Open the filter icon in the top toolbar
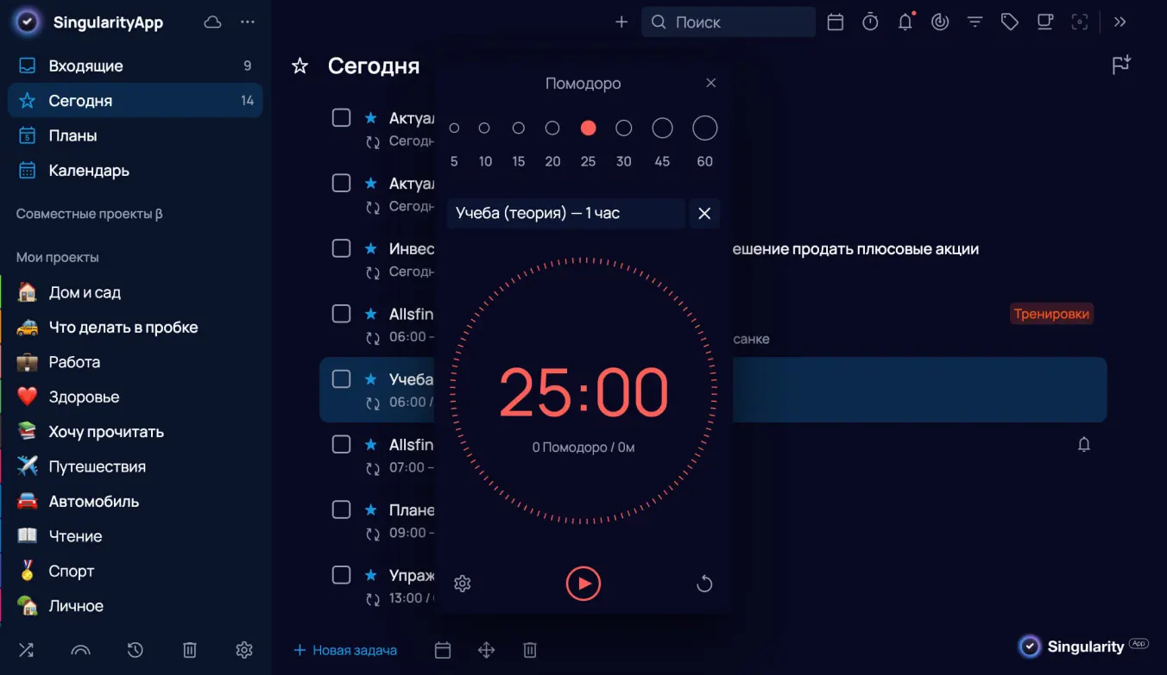 pyautogui.click(x=975, y=22)
